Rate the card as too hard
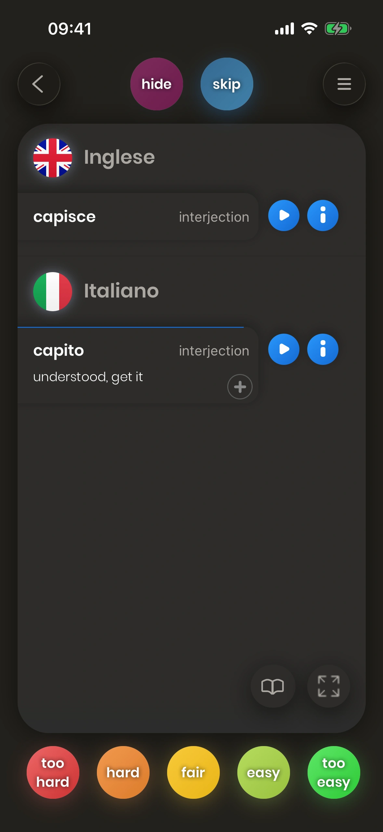Viewport: 383px width, 832px height. tap(53, 772)
